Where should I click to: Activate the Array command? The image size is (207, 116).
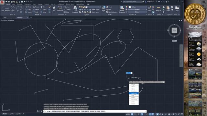click(x=43, y=12)
